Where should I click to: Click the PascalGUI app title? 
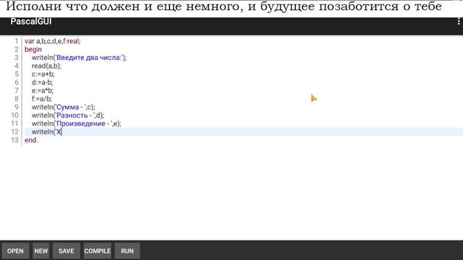[x=31, y=22]
